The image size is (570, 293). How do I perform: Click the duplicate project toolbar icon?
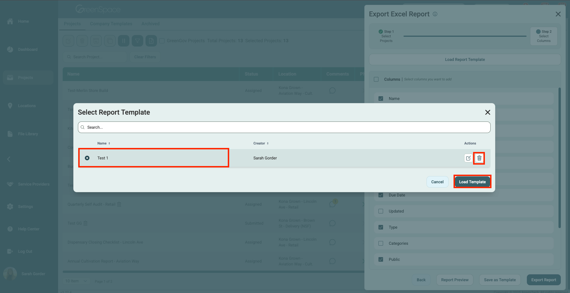tap(110, 41)
